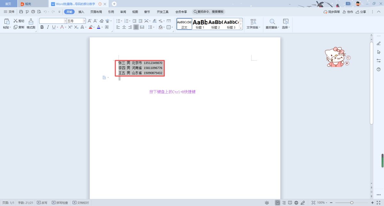Click the Cut (剪切) scissors icon
The image size is (384, 206).
click(15, 21)
